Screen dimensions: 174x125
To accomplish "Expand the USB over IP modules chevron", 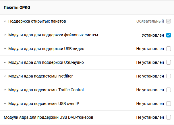I will (5, 104).
